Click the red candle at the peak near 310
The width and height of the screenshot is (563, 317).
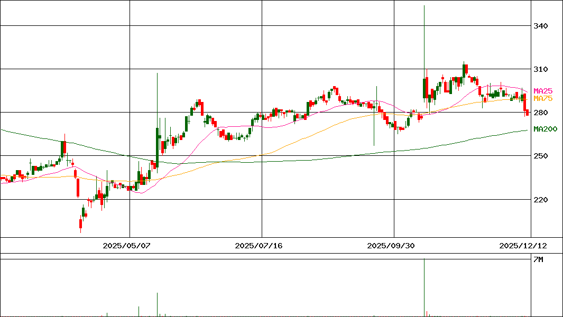(465, 69)
